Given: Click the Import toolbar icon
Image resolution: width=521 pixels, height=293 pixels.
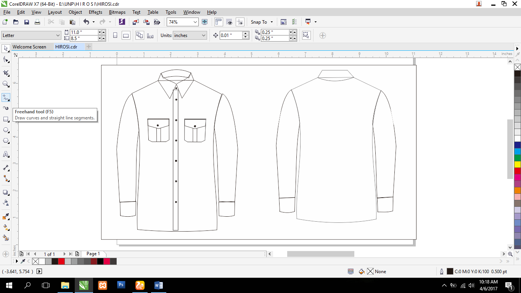Looking at the screenshot, I should 135,22.
